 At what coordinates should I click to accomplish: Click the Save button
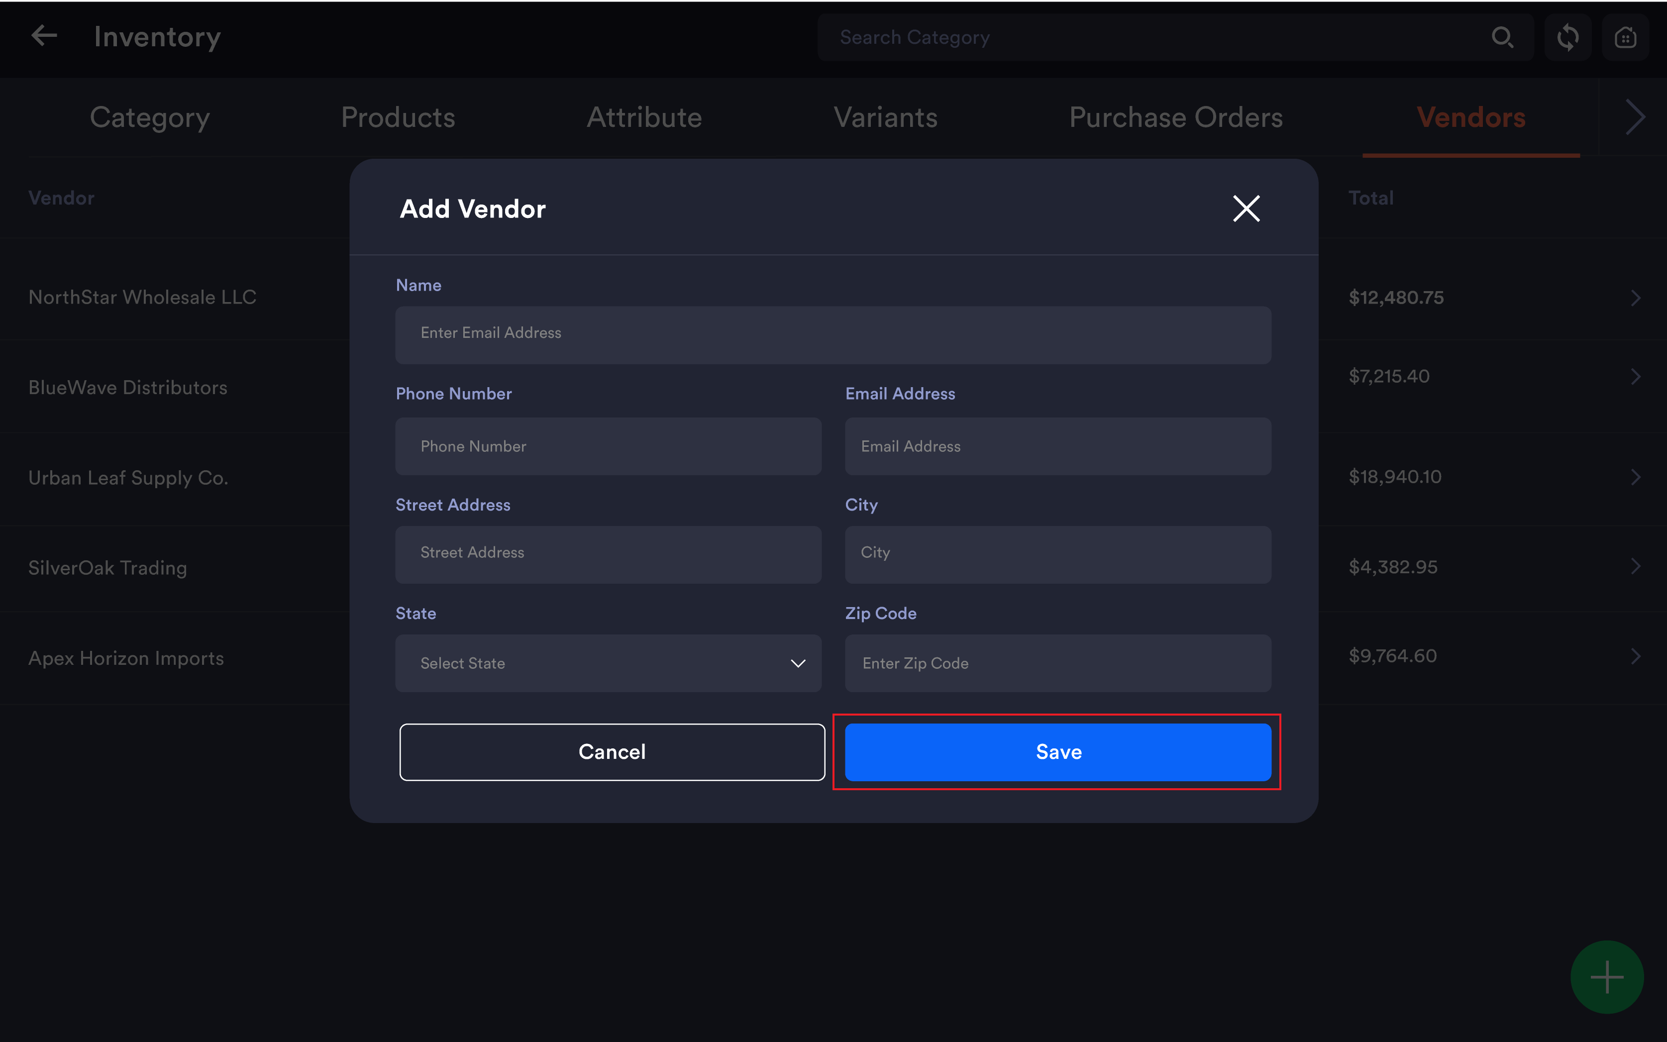1058,752
